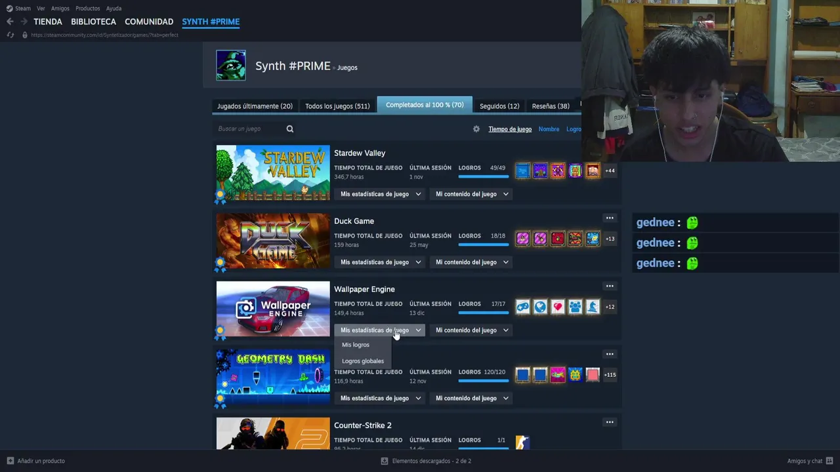Go to COMUNIDAD section
The height and width of the screenshot is (472, 840).
pyautogui.click(x=149, y=22)
